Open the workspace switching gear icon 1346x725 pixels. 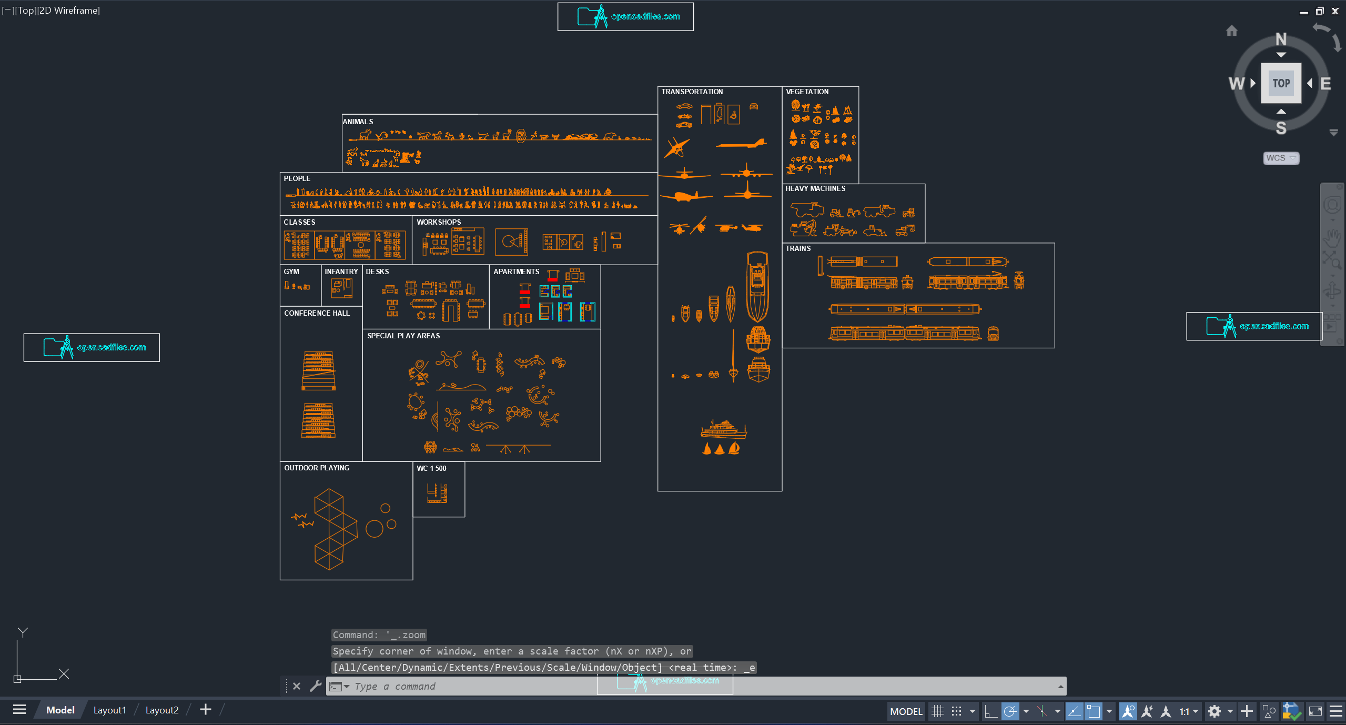1215,712
